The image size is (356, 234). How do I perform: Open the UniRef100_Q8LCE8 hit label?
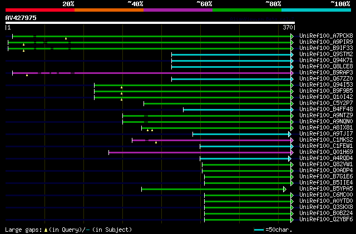[x=326, y=67]
